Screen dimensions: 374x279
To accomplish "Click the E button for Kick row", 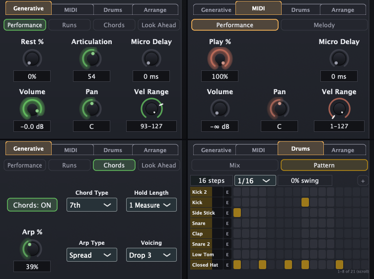I will click(x=227, y=203).
